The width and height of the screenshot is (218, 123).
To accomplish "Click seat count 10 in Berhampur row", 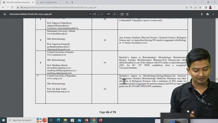I will 105,40.
